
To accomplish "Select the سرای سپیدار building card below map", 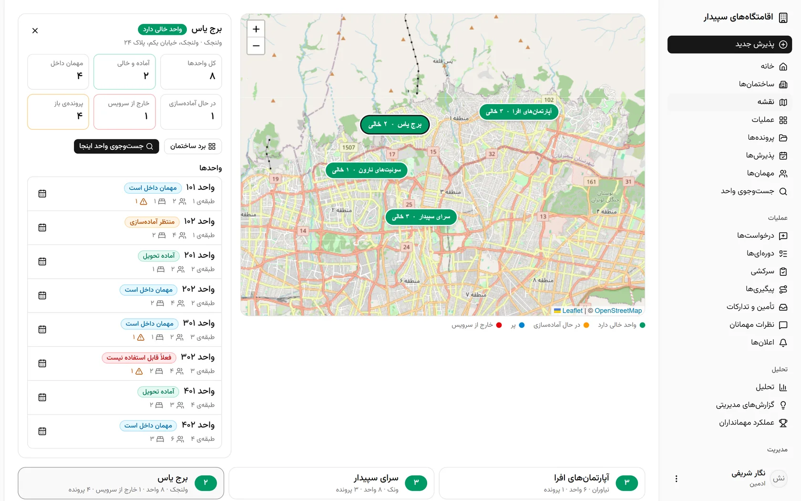I will (x=331, y=483).
